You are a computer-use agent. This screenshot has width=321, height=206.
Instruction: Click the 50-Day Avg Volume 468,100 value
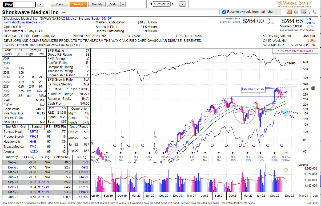(309, 36)
